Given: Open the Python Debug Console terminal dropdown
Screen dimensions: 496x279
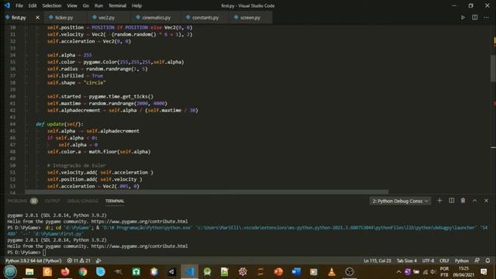Looking at the screenshot, I should point(400,201).
